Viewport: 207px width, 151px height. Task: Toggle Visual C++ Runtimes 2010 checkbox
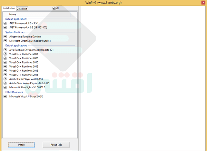[x=5, y=62]
